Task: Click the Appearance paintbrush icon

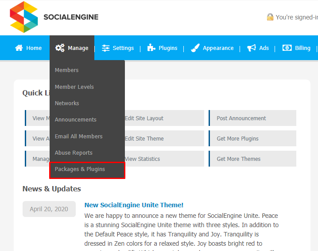Action: click(195, 48)
